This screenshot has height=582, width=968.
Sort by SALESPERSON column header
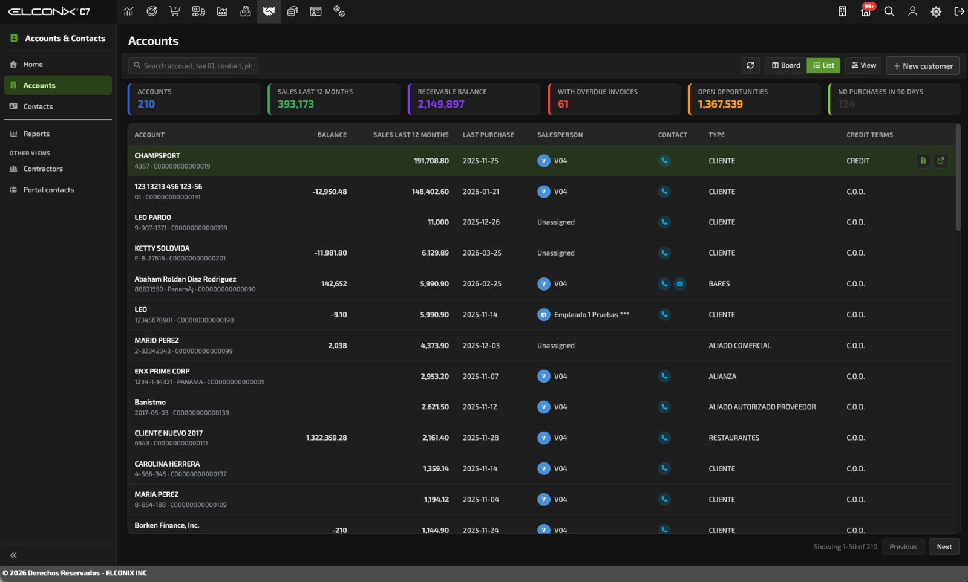560,135
